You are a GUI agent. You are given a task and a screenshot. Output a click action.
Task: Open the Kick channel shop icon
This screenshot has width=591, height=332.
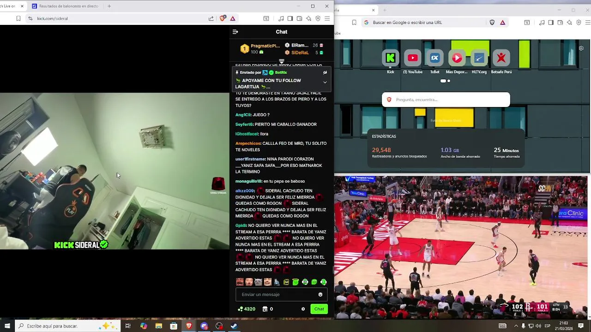point(265,309)
